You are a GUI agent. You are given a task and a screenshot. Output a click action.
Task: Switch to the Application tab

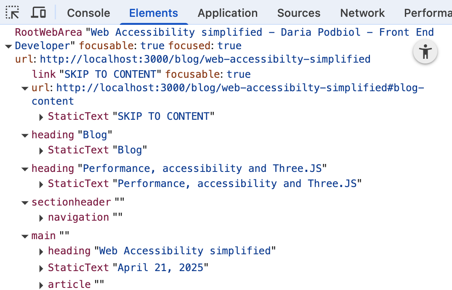click(x=227, y=13)
